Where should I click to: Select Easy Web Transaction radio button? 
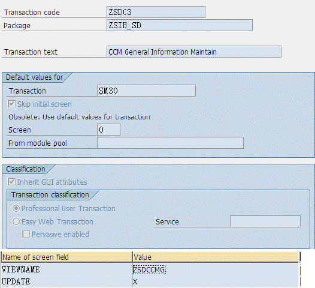pos(16,221)
